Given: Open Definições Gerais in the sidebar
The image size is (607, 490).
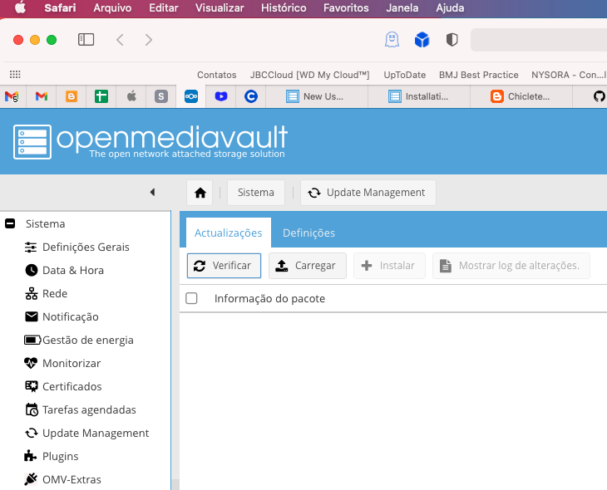Looking at the screenshot, I should click(85, 247).
